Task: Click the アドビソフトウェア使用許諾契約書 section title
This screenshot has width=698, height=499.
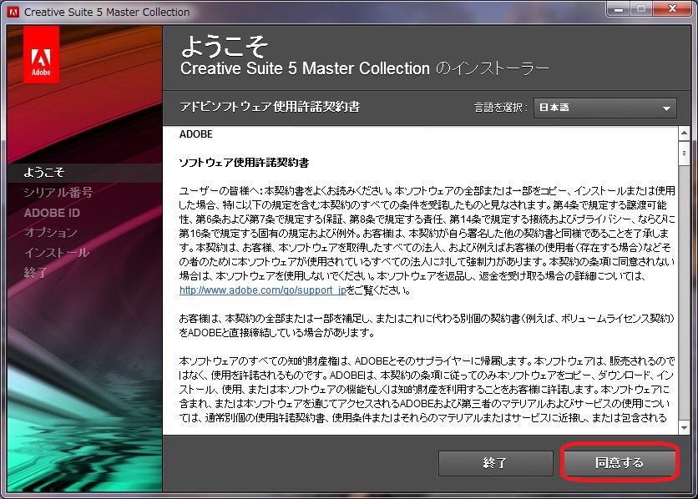Action: click(270, 107)
